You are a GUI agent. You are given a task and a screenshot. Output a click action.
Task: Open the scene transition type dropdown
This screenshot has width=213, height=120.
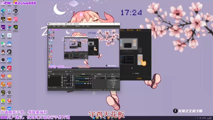[x=99, y=76]
